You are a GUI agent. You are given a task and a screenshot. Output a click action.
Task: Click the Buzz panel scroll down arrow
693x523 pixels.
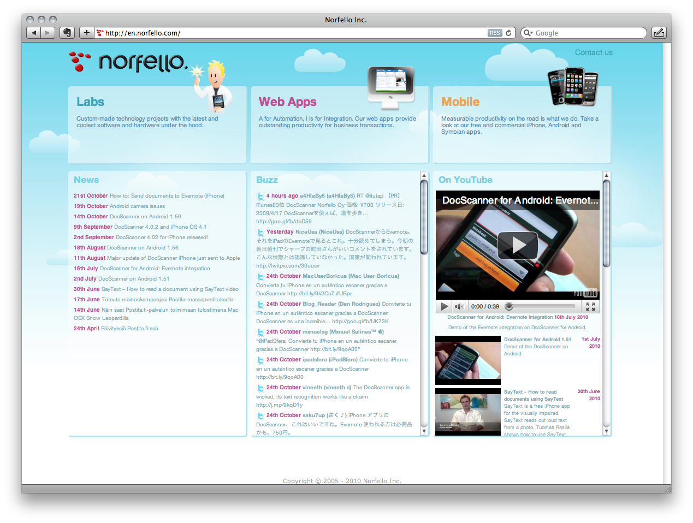[424, 431]
